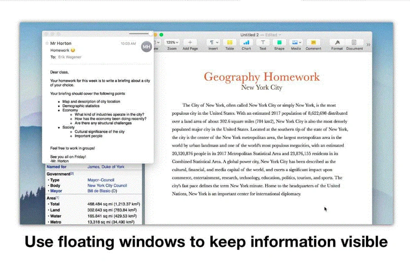Click the green full-screen button of Pages window
The height and width of the screenshot is (269, 410).
coord(161,35)
